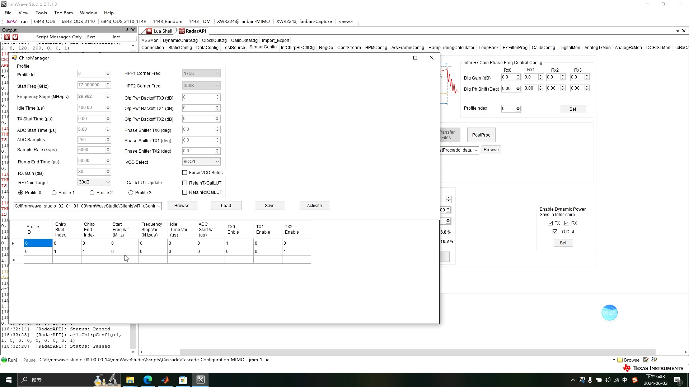689x387 pixels.
Task: Open Microsoft Edge from the taskbar
Action: pos(147,380)
